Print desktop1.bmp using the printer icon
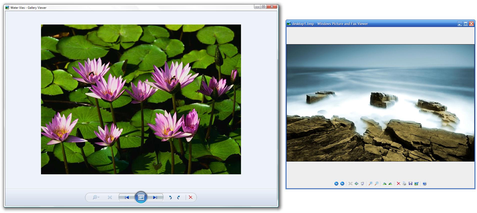The width and height of the screenshot is (477, 213). pyautogui.click(x=404, y=184)
